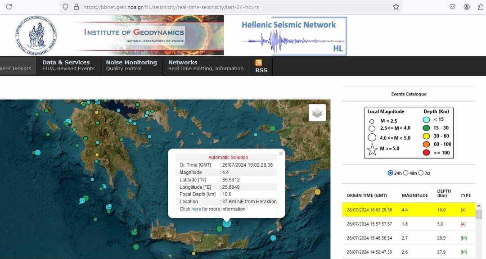Open the Pocket save icon in toolbar
The image size is (486, 259).
coord(453,7)
